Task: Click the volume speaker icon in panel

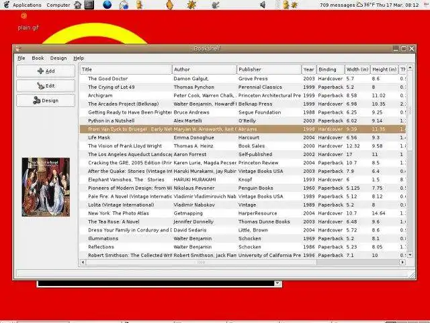Action: pyautogui.click(x=263, y=5)
